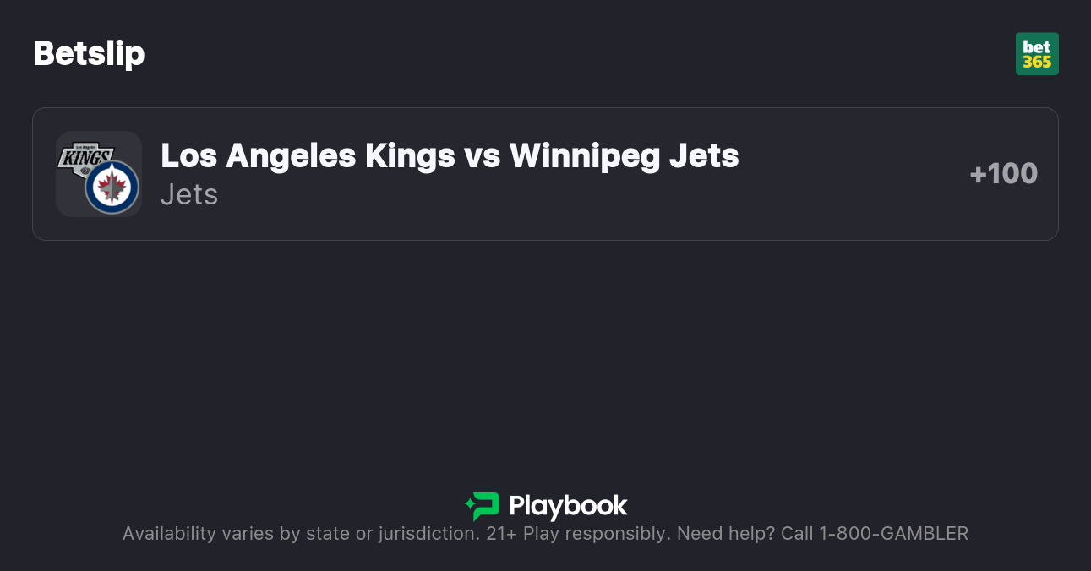This screenshot has width=1091, height=571.
Task: Expand the Jets bet details row
Action: coord(188,194)
